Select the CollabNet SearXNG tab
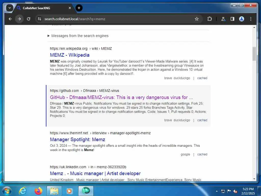This screenshot has height=196, width=261. point(44,8)
